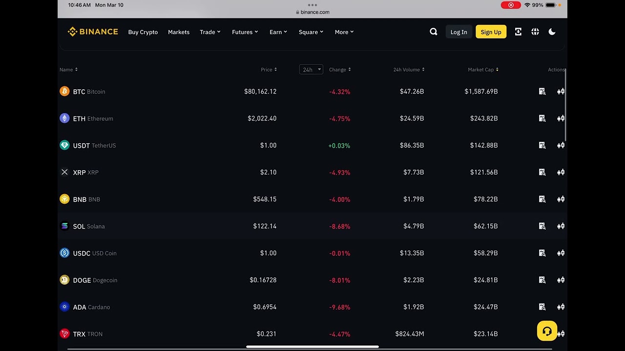Open the customer support headset button
Screen dimensions: 625x351
pos(547,331)
